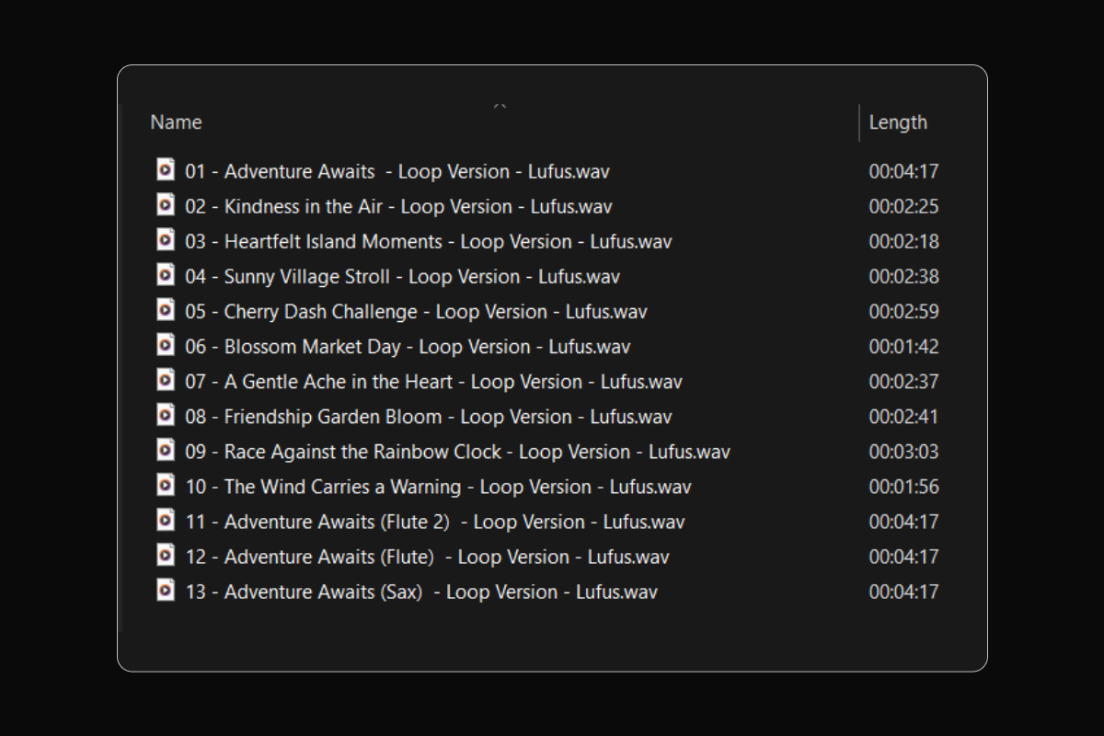Viewport: 1104px width, 736px height.
Task: Sort files by the Length column header
Action: 898,122
